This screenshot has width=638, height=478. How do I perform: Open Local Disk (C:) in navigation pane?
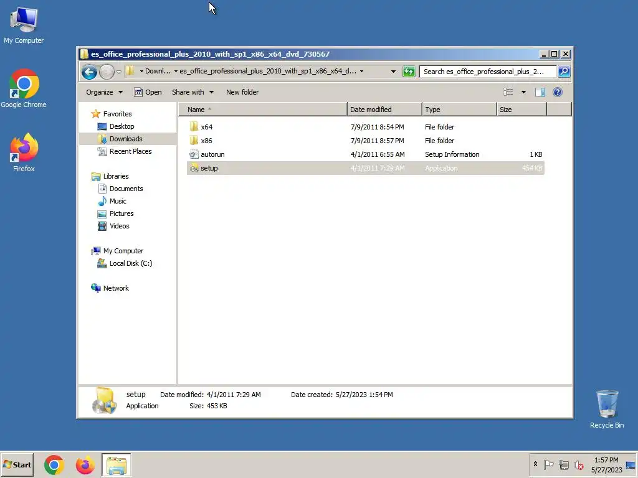tap(130, 263)
